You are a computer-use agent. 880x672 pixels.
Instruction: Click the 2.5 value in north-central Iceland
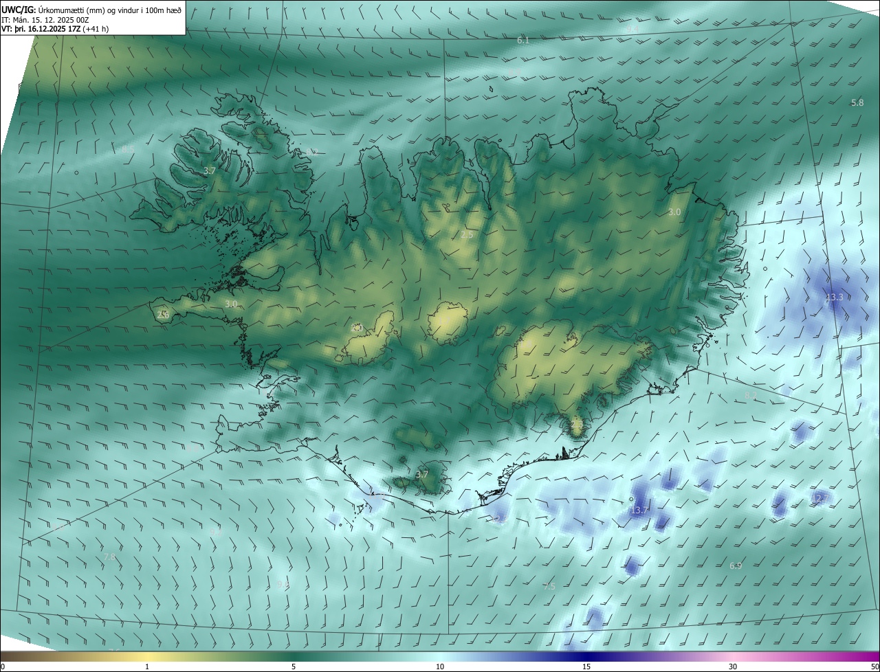pos(467,234)
